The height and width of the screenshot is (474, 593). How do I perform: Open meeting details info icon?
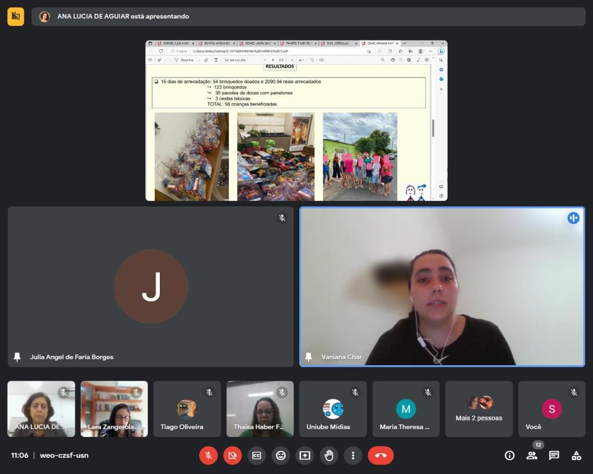(x=510, y=455)
